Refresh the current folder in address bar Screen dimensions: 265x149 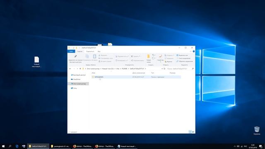coord(164,69)
